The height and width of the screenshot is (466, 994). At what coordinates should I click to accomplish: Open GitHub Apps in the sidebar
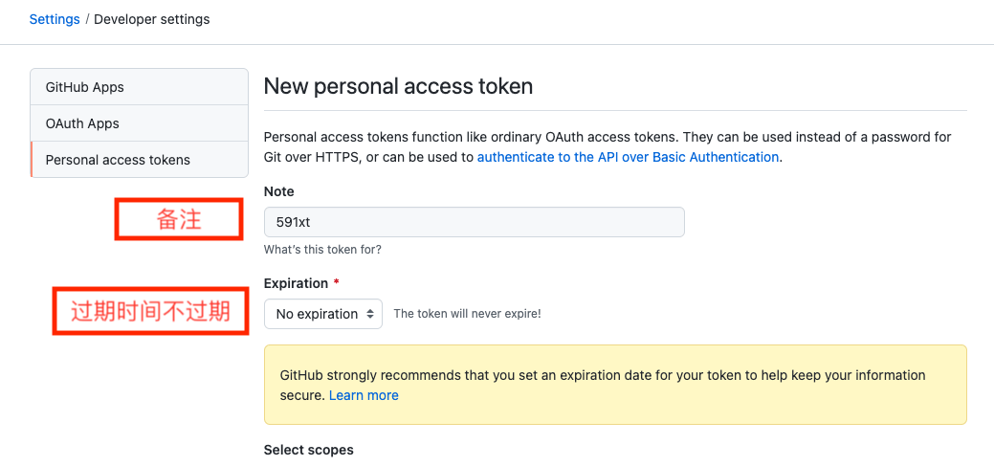[85, 87]
